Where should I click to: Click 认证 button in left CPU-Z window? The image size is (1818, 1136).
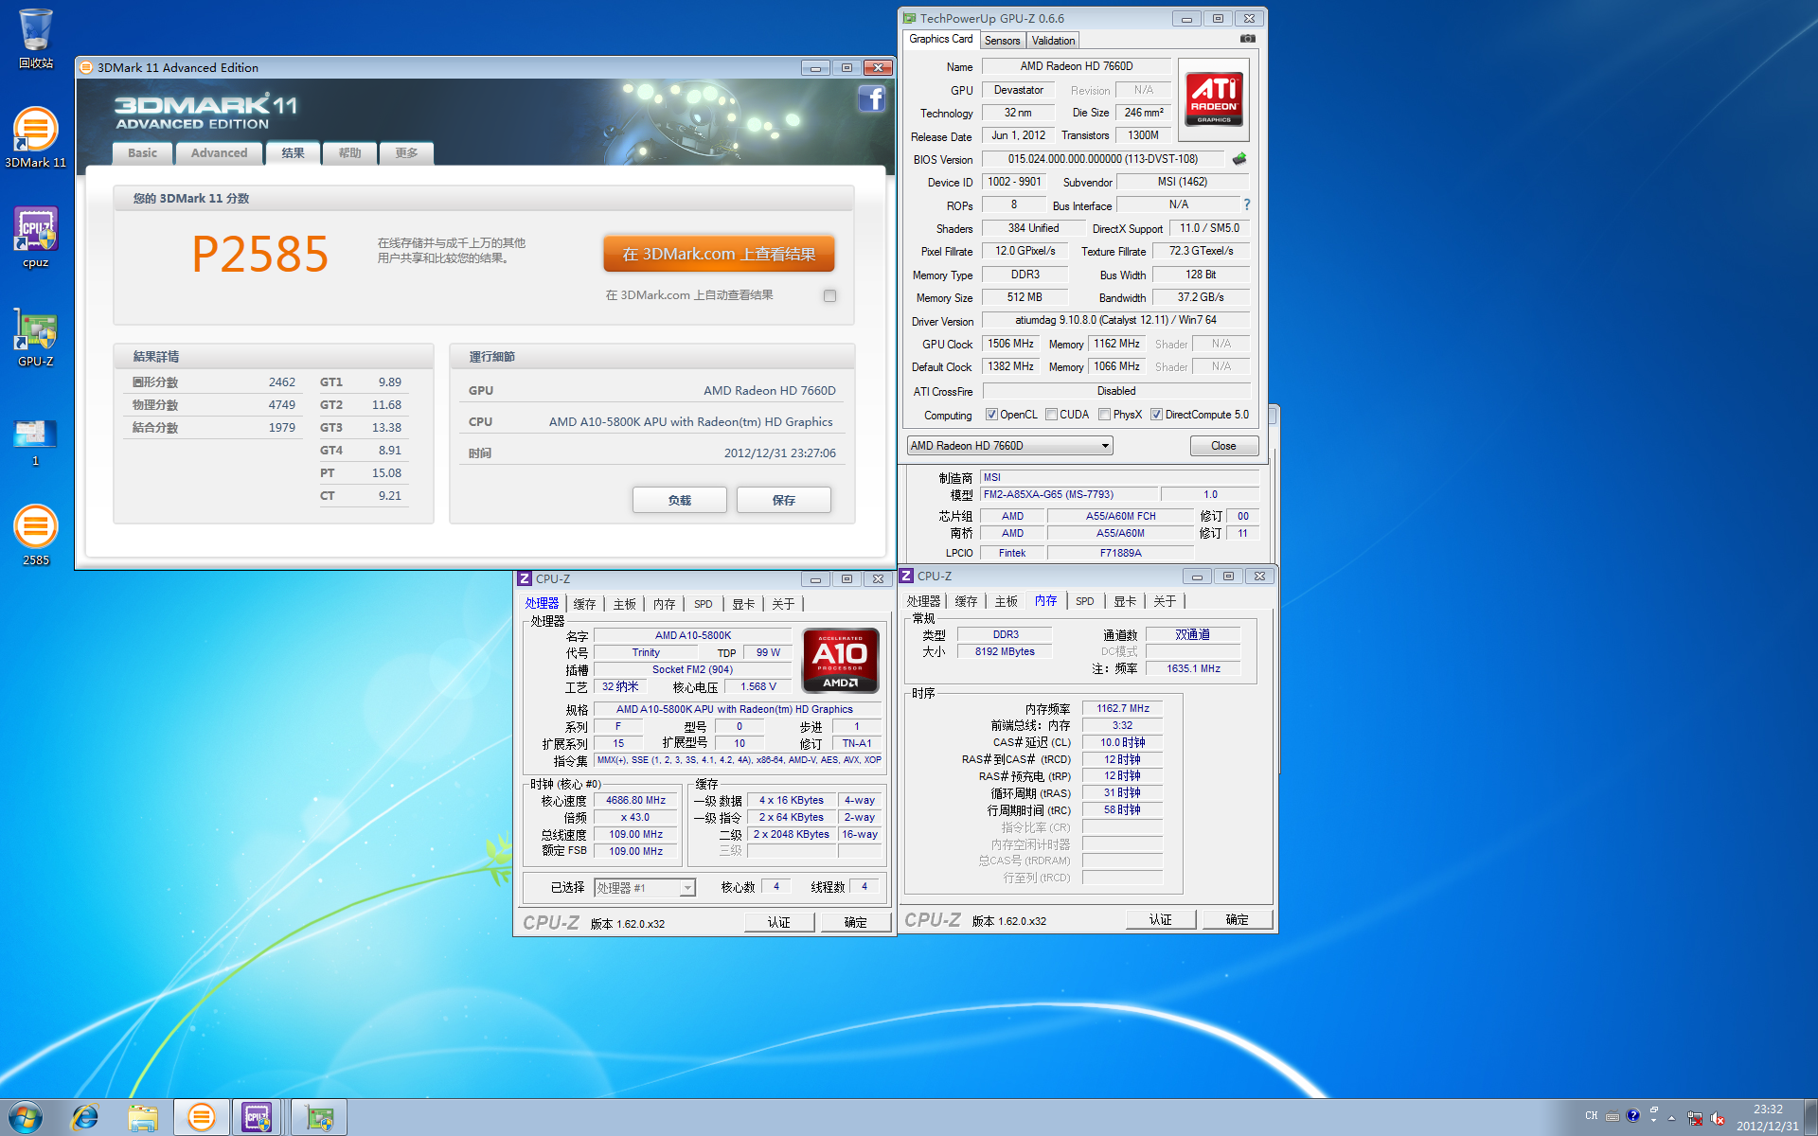(x=778, y=922)
